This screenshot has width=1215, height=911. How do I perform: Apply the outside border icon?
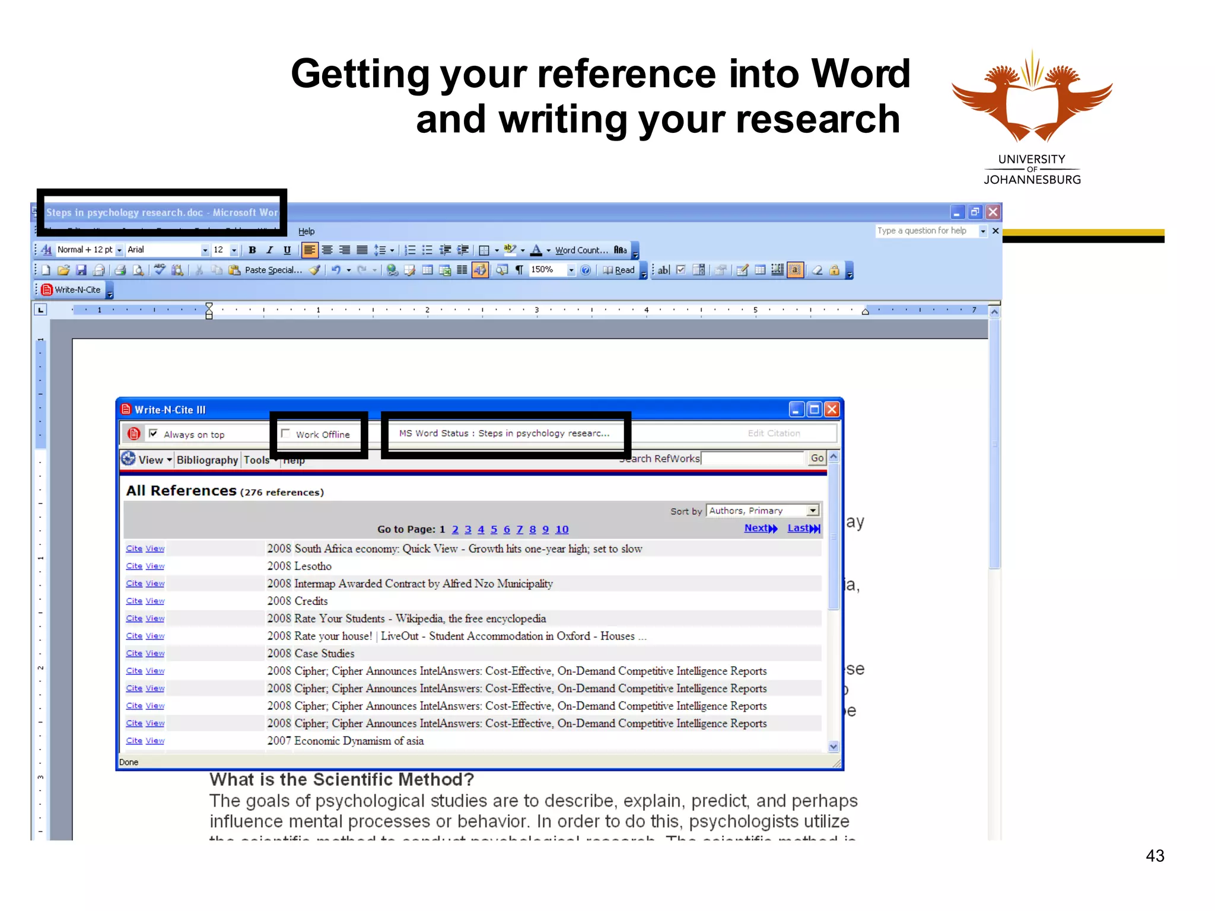click(484, 250)
